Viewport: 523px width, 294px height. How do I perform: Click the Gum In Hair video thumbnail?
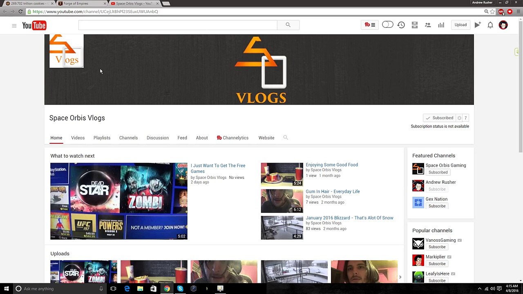point(282,201)
